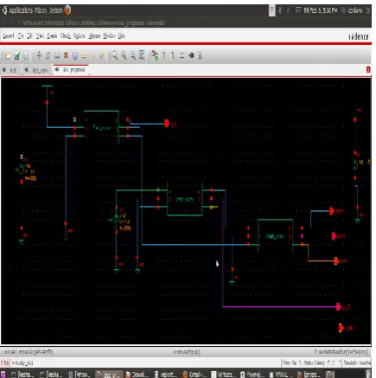Open the System menu

click(x=56, y=10)
